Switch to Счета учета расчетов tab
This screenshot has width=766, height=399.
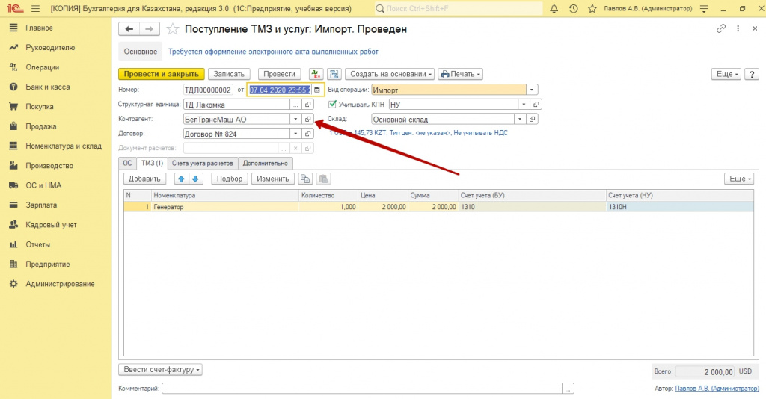point(202,164)
